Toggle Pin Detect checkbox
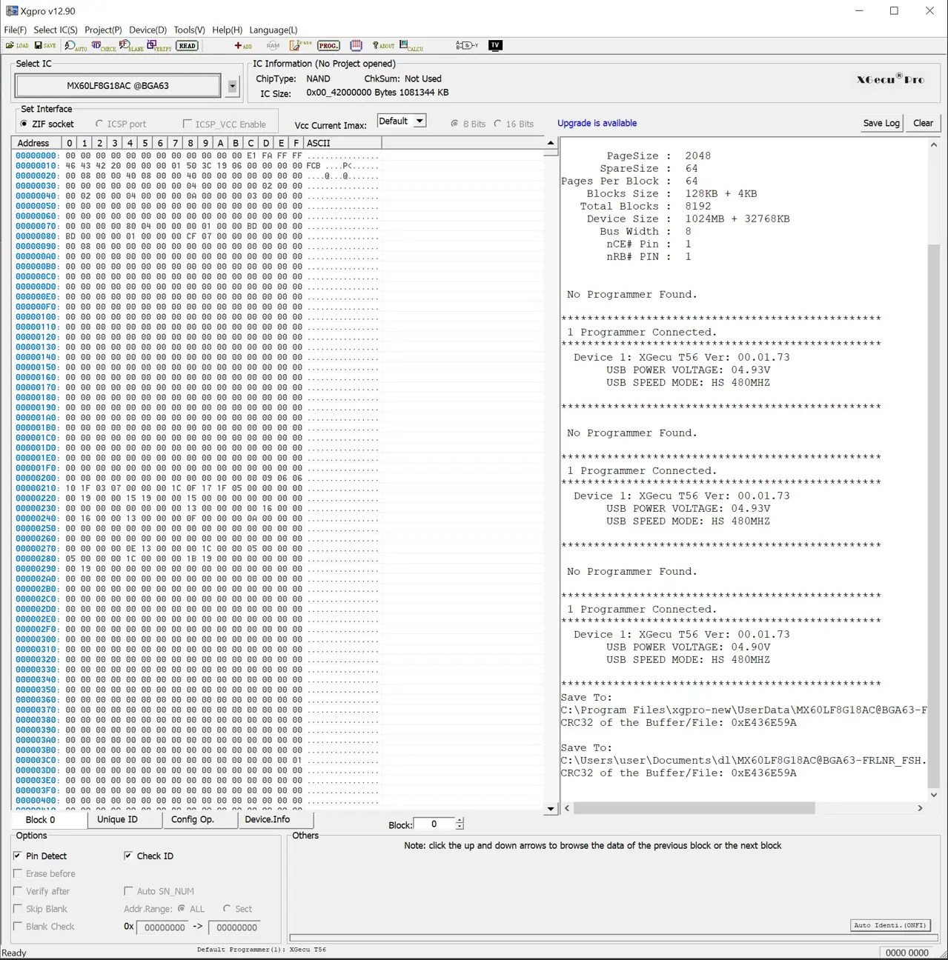Viewport: 948px width, 960px height. click(x=40, y=856)
